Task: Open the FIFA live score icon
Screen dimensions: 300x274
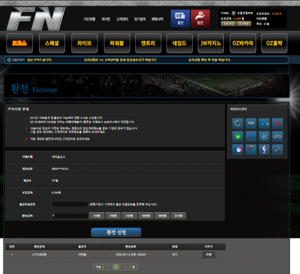Action: click(251, 136)
